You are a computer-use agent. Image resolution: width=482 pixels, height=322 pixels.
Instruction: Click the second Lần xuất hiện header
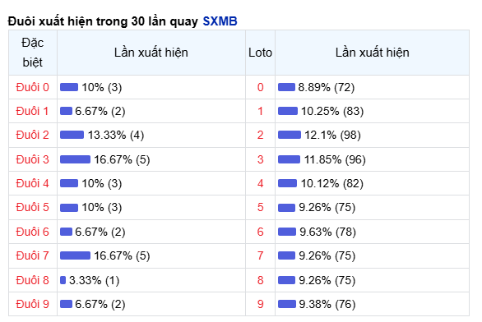coord(372,53)
